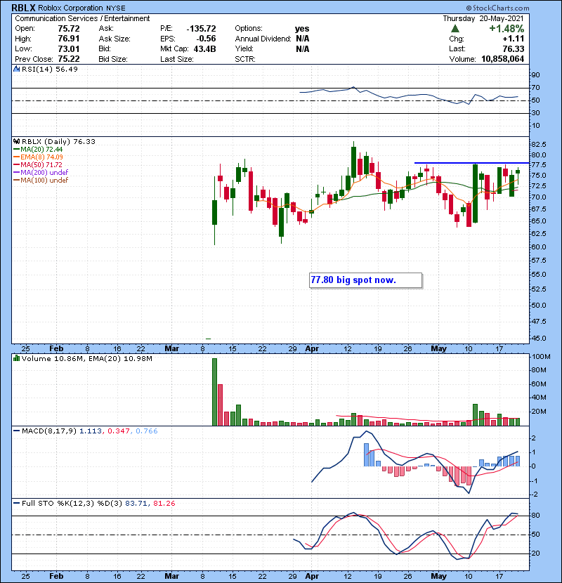
Task: Click the Volume 10.86M, EMA(20) label
Action: (x=86, y=359)
